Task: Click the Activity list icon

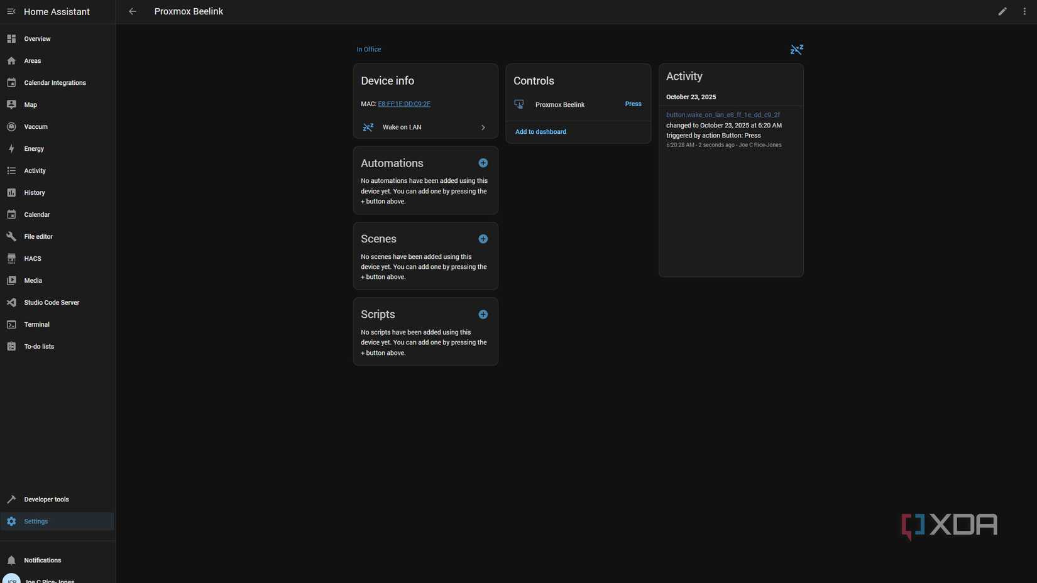Action: point(11,171)
